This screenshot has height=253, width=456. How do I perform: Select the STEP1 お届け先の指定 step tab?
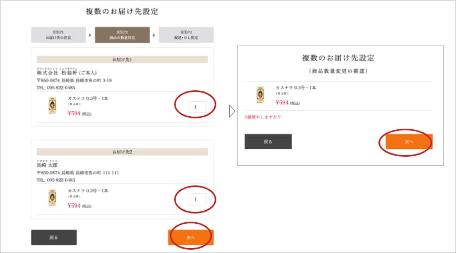pos(59,35)
